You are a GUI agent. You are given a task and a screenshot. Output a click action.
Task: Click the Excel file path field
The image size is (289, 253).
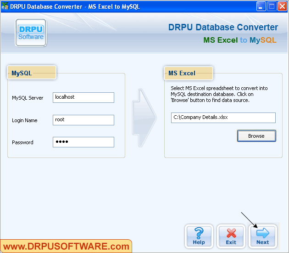[x=223, y=118]
